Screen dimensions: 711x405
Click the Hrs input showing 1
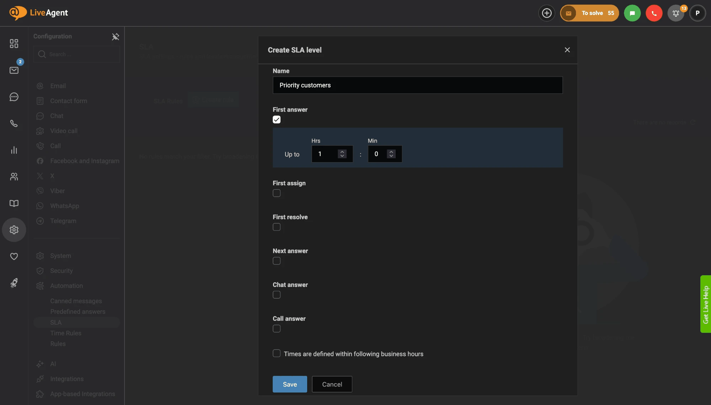coord(332,154)
